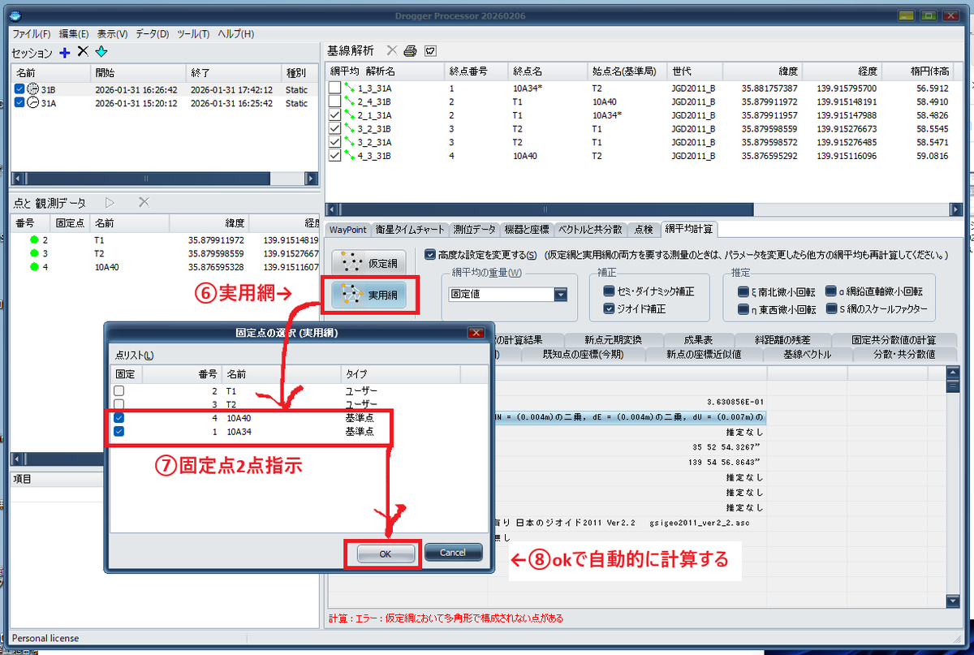
Task: Close the fixed point selection dialog
Action: pos(476,333)
